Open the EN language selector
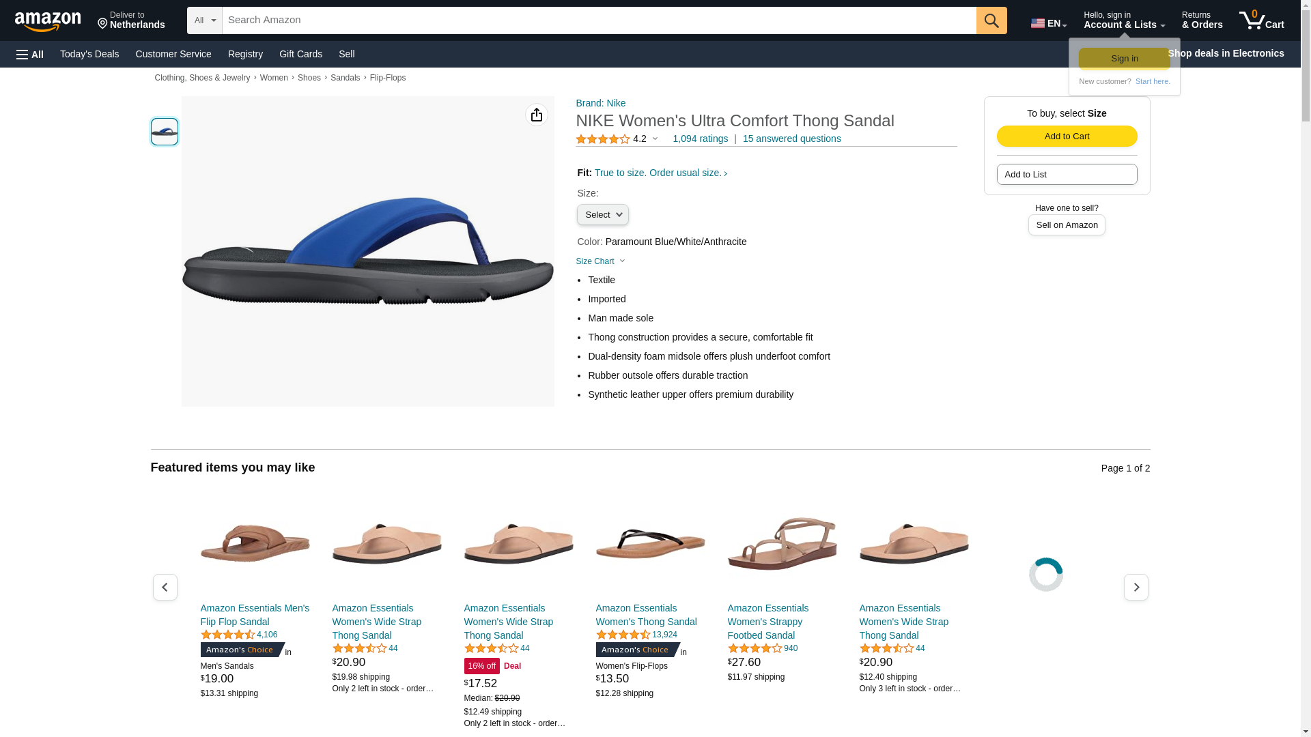Viewport: 1311px width, 737px height. [x=1049, y=23]
